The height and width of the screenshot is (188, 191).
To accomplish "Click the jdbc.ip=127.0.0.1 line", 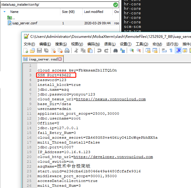I will point(58,128).
